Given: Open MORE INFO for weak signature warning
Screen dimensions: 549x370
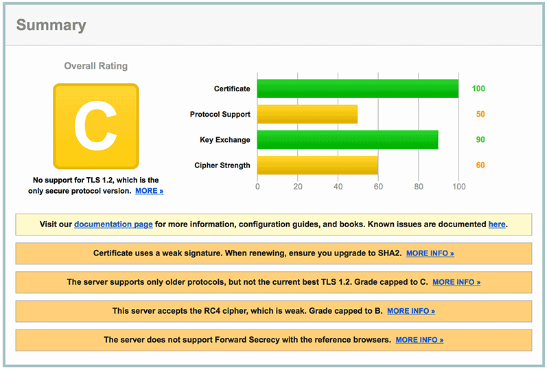Looking at the screenshot, I should click(430, 253).
